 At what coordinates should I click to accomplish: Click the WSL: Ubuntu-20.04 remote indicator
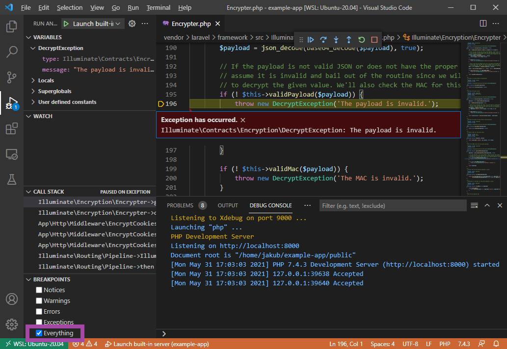34,344
